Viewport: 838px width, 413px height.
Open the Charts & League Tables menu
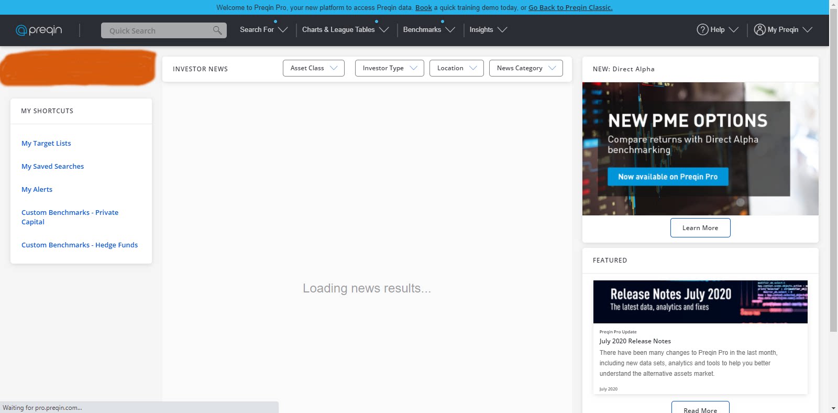click(338, 30)
